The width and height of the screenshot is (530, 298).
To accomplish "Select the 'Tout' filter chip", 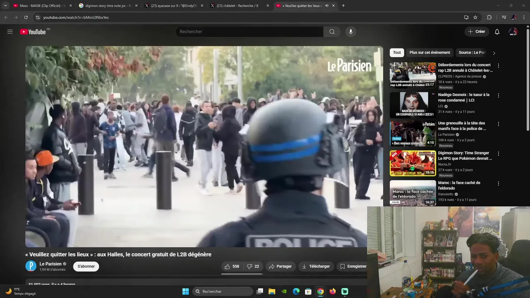I will (x=397, y=53).
